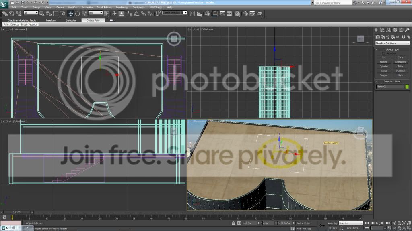Select the Shapes creation category icon
This screenshot has width=412, height=231.
383,37
